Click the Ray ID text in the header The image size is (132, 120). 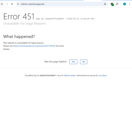(50, 19)
